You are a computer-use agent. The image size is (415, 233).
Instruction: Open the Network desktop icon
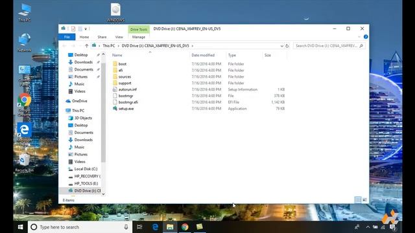(25, 42)
